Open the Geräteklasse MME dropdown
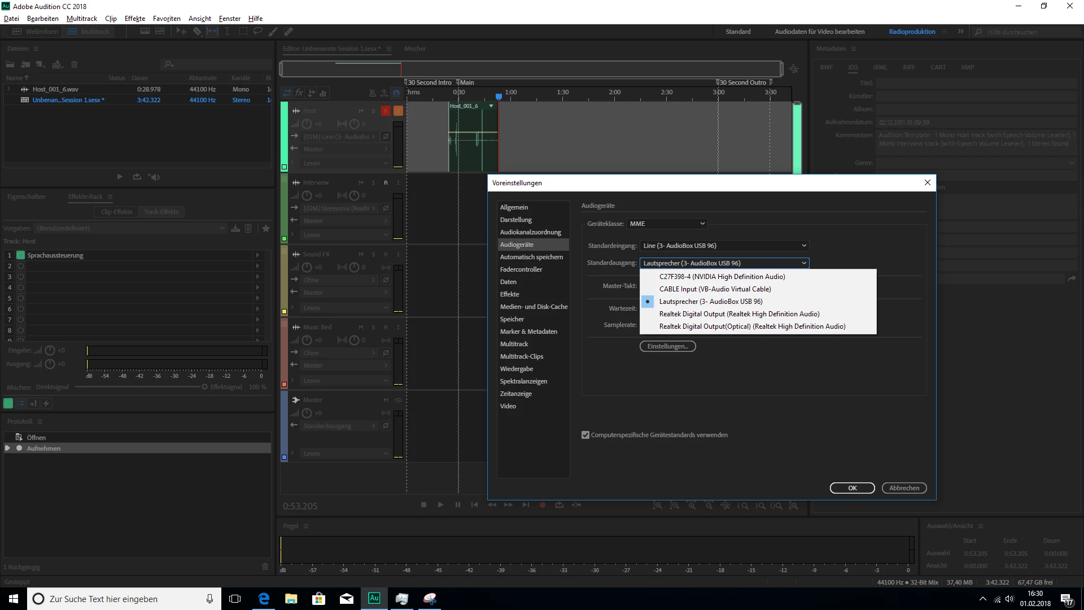 667,224
